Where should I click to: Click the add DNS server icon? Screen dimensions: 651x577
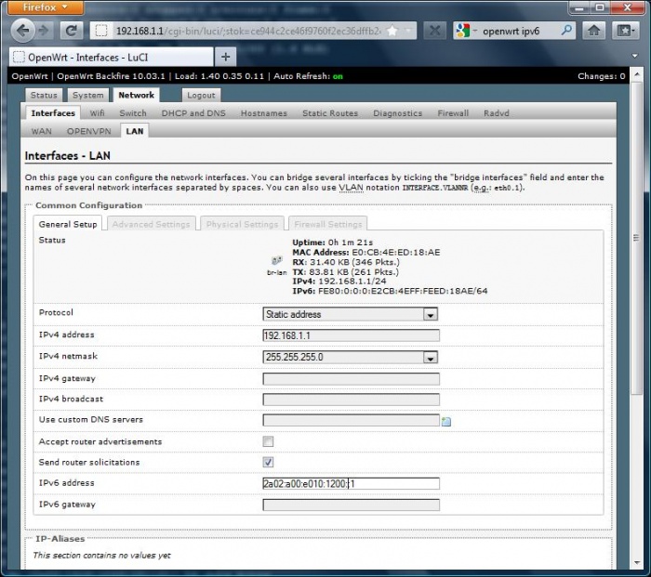click(x=446, y=422)
